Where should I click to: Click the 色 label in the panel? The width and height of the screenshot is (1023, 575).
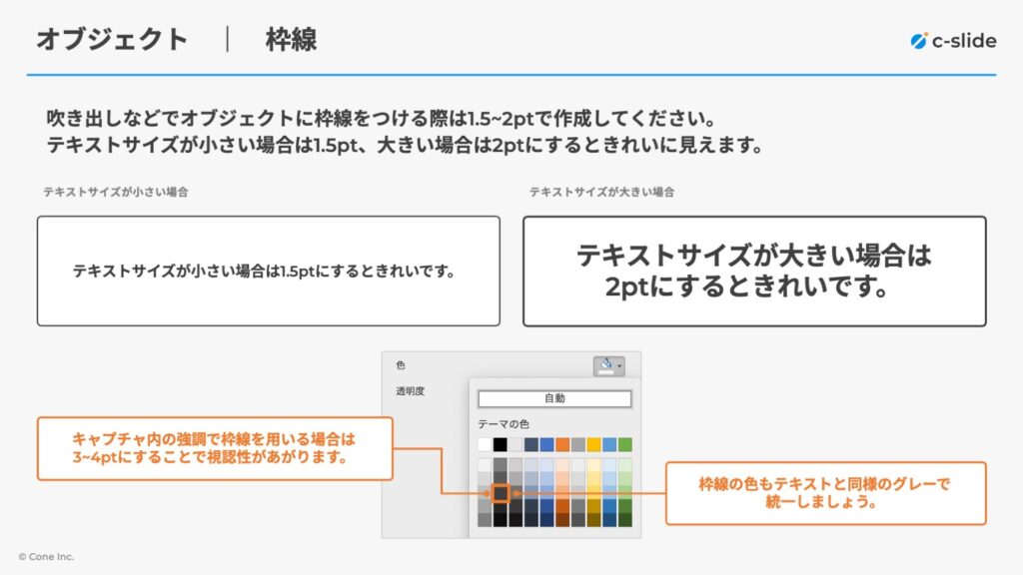[401, 365]
